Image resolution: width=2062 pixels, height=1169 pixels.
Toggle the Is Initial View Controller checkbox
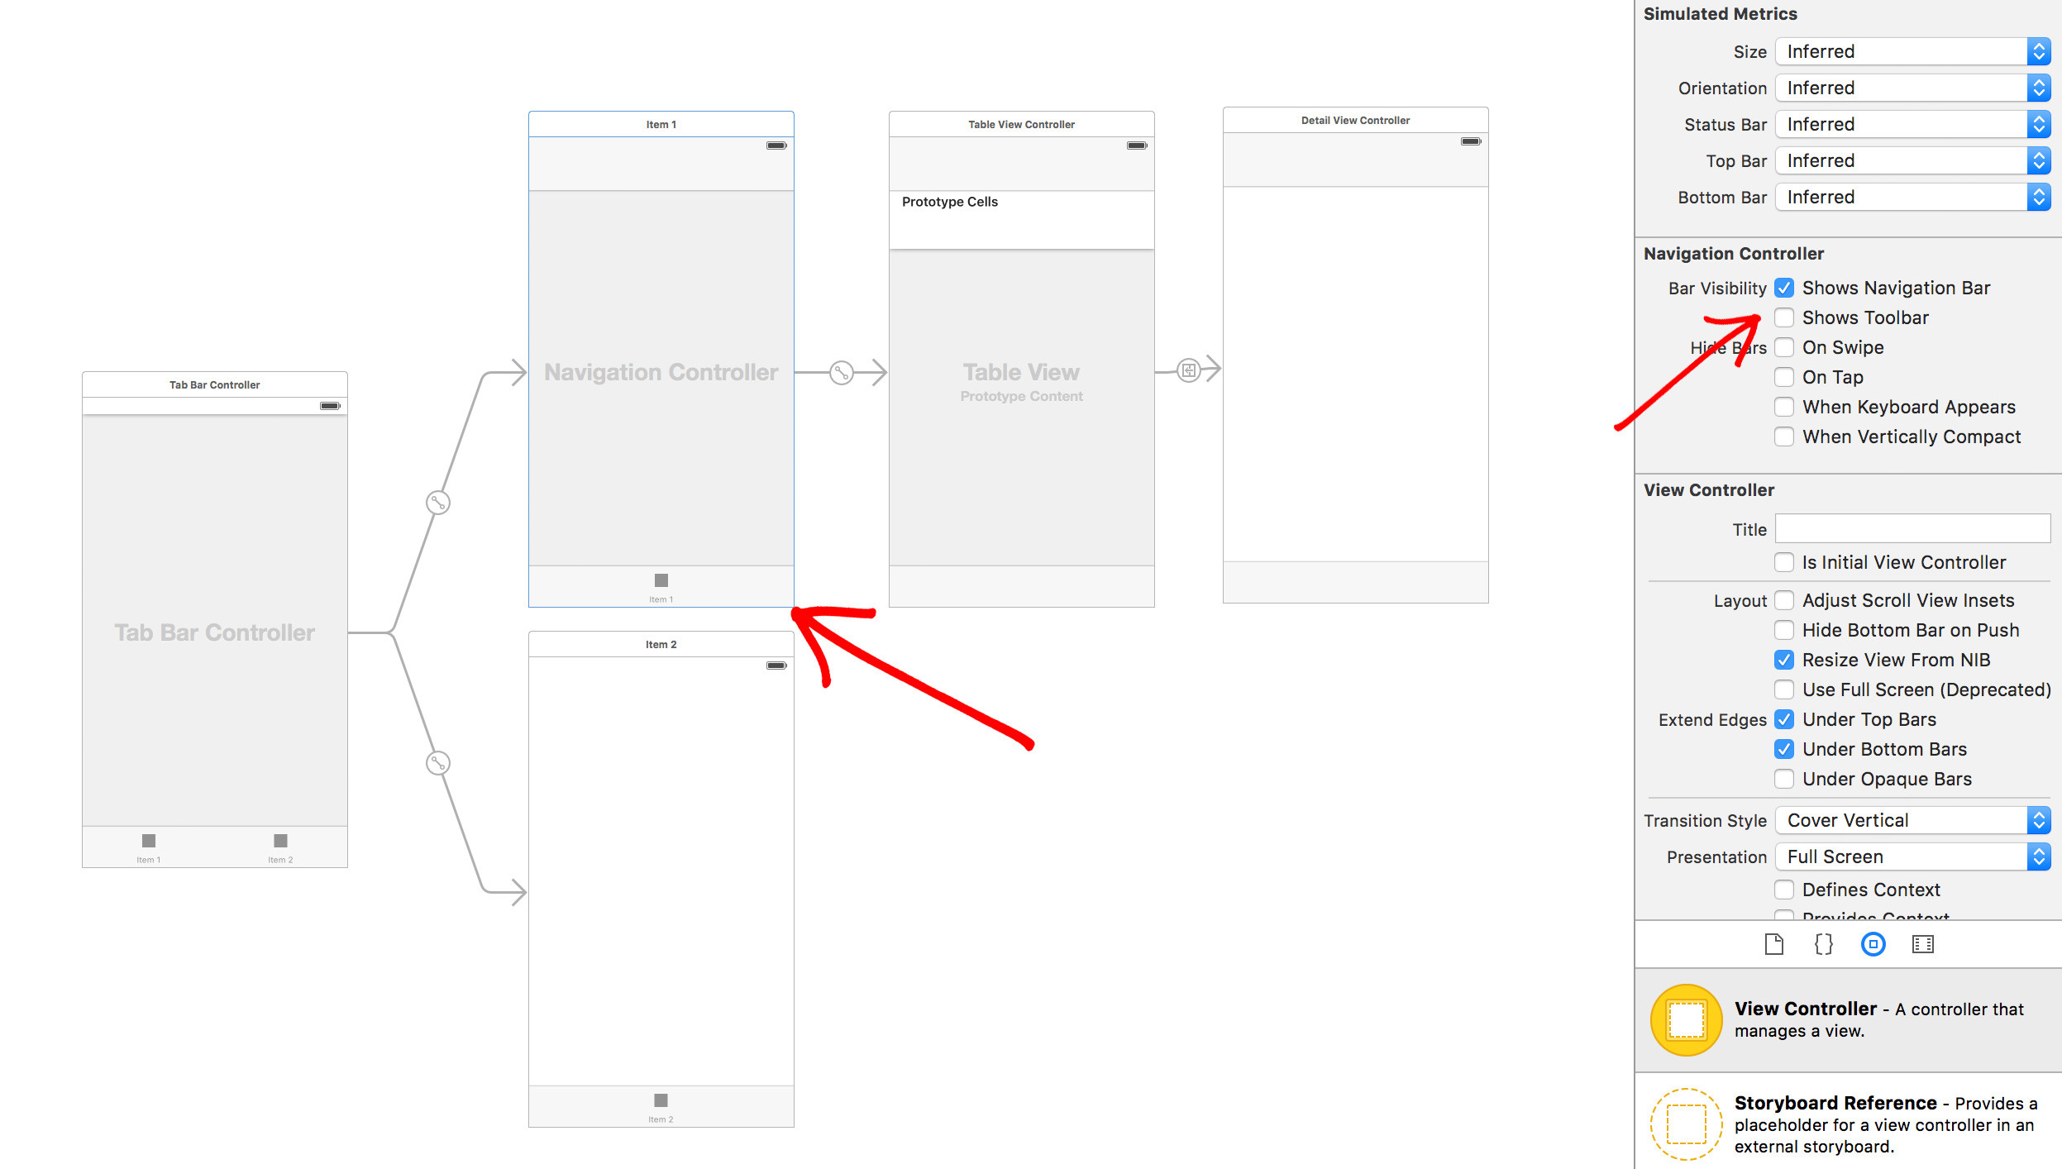1782,561
